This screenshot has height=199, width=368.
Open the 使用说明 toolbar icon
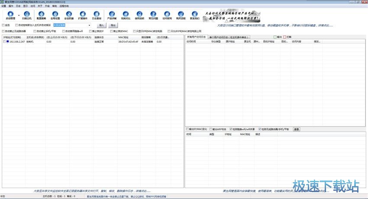(x=139, y=14)
